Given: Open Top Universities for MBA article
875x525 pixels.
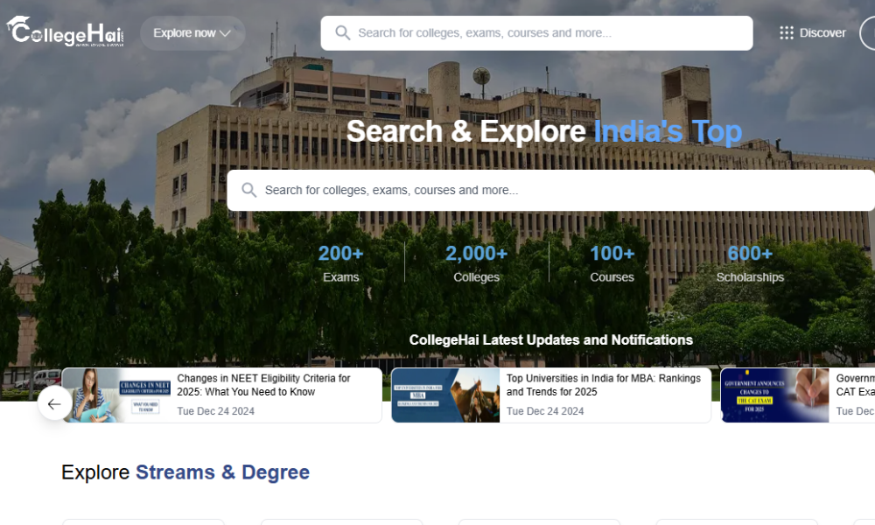Looking at the screenshot, I should [551, 395].
